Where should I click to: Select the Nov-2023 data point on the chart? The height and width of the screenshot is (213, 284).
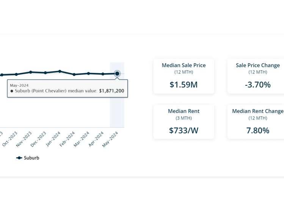tap(31, 72)
